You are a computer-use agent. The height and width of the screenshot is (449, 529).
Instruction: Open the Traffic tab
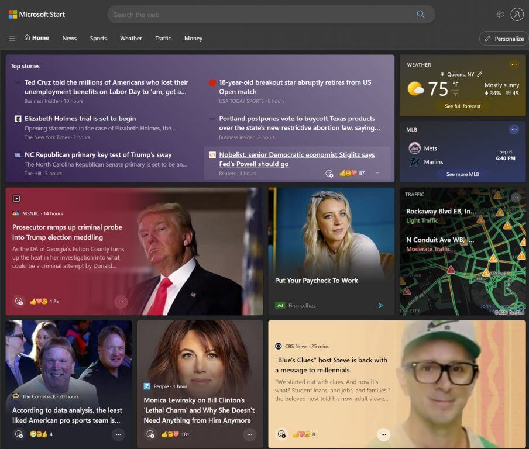coord(163,39)
